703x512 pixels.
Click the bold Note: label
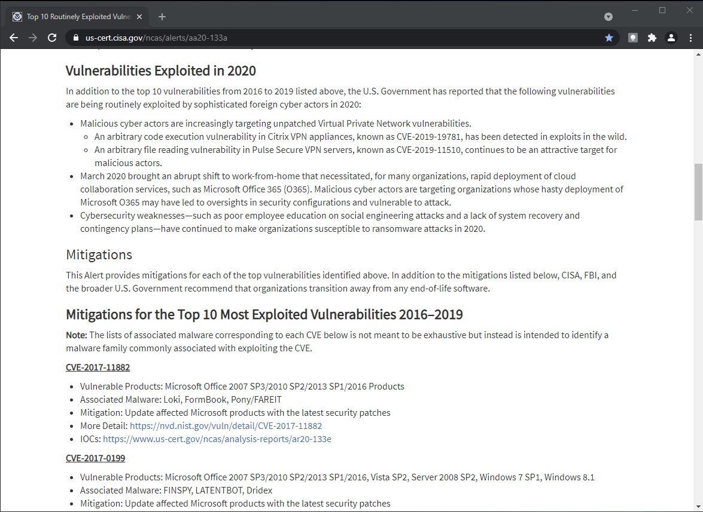tap(76, 335)
